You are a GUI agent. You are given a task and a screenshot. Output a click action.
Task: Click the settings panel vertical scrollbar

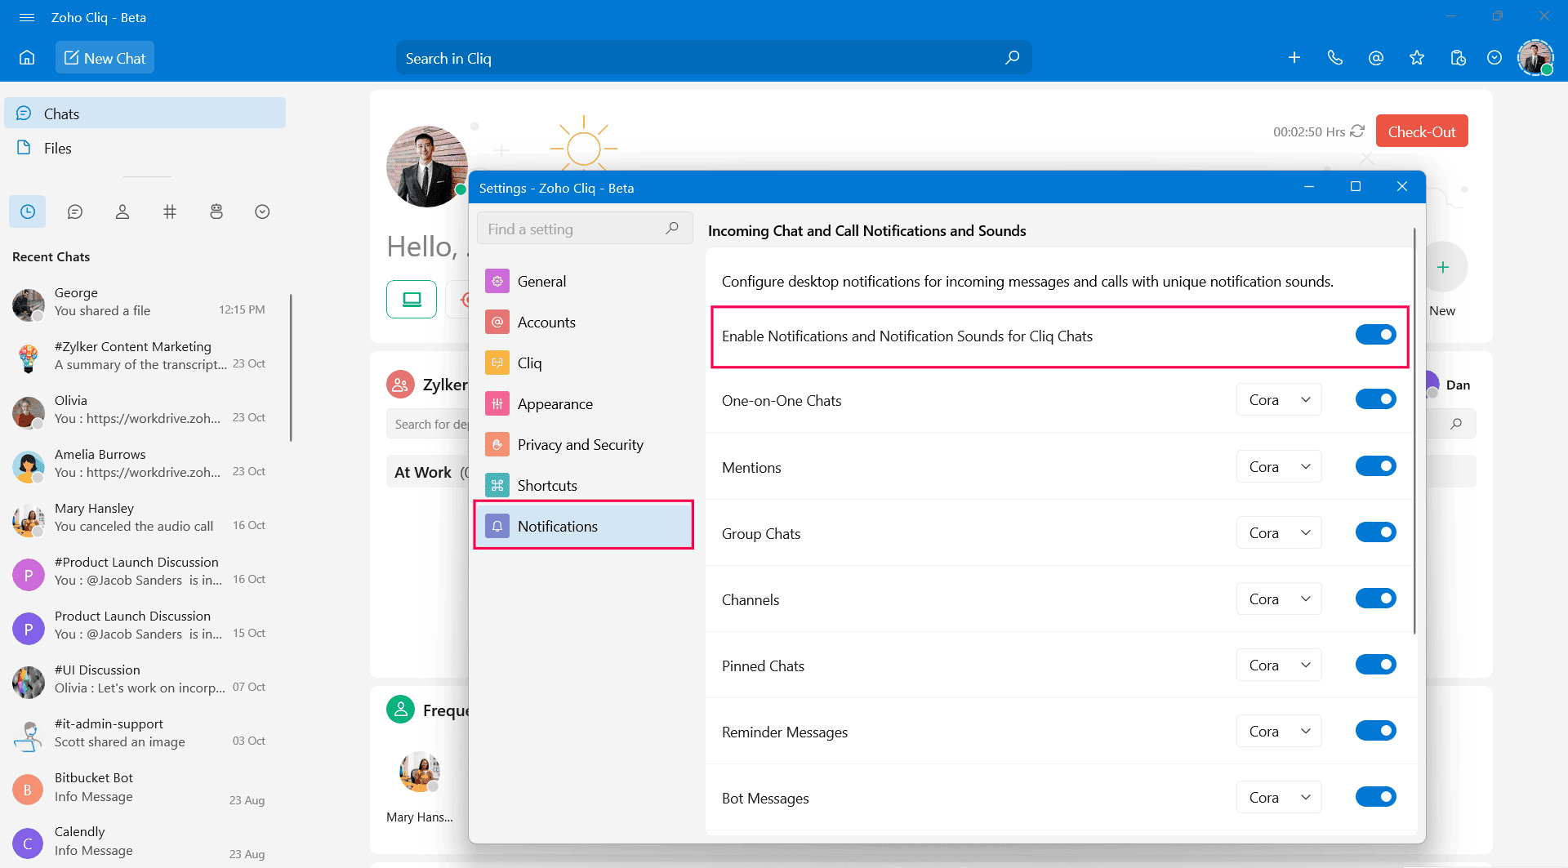click(x=1414, y=433)
